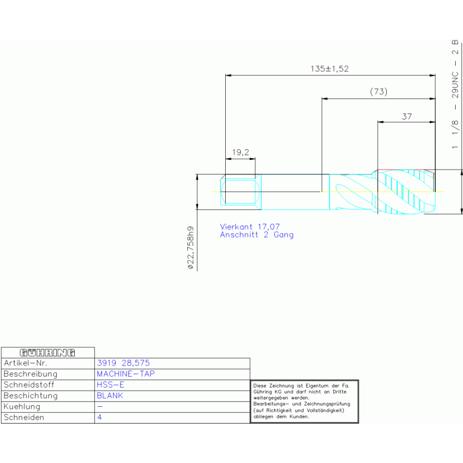Screen dimensions: 463x463
Task: Click the MACHINE-TAP description value
Action: (126, 374)
